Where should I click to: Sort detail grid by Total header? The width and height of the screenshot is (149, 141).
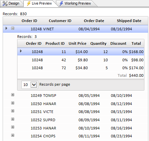(x=136, y=43)
